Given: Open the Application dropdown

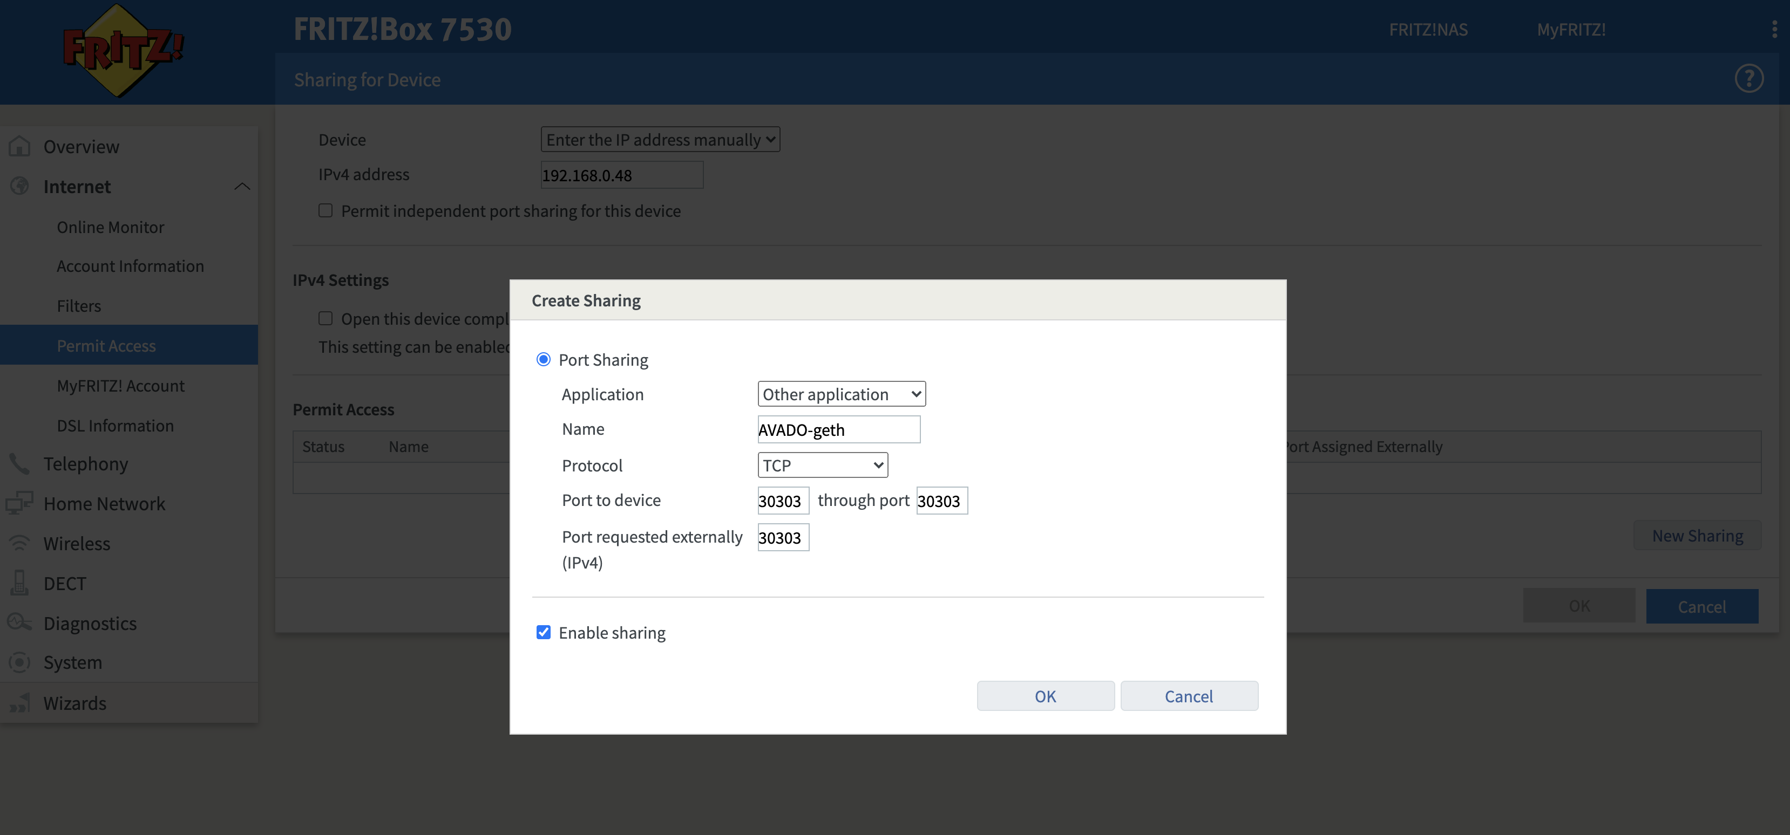Looking at the screenshot, I should tap(841, 394).
